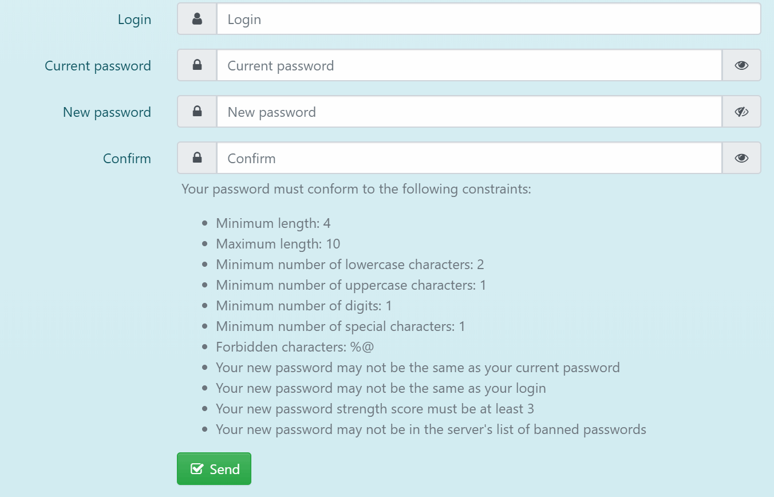Select the New password input box
This screenshot has width=774, height=497.
click(x=468, y=112)
